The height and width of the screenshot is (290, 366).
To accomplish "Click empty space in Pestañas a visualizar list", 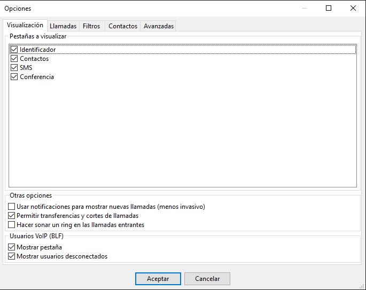I will click(182, 134).
